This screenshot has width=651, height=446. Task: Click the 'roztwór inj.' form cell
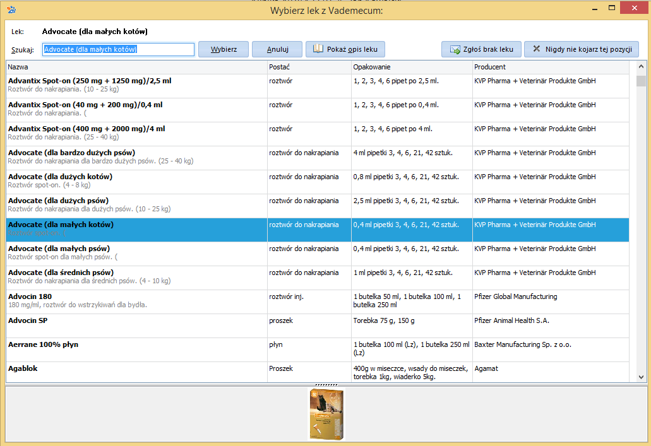pos(309,302)
